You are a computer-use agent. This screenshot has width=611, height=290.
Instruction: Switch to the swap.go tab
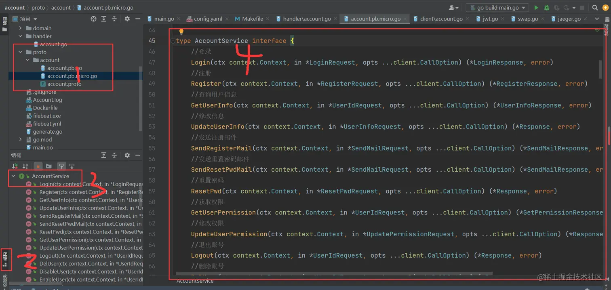tap(528, 19)
